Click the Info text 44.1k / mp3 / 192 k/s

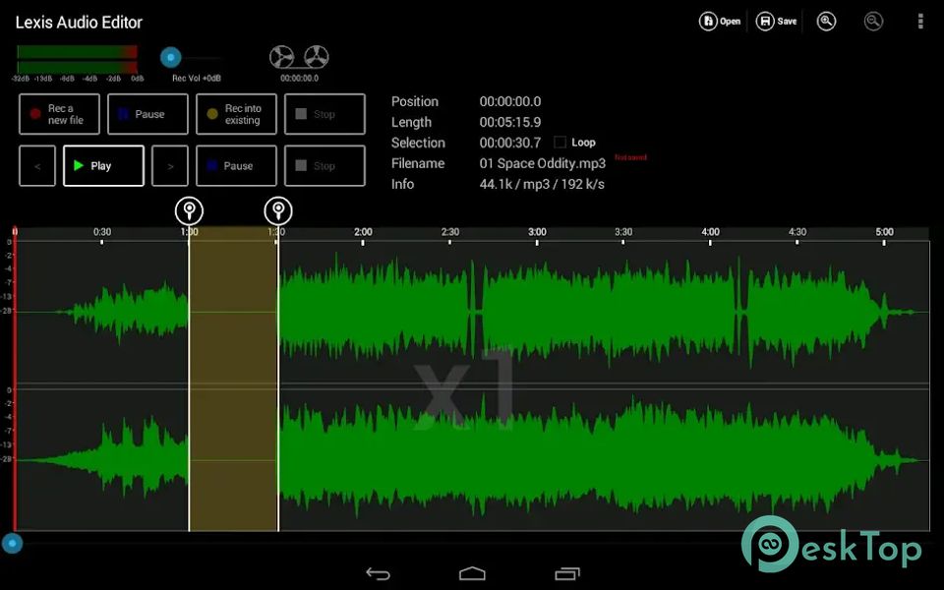542,184
